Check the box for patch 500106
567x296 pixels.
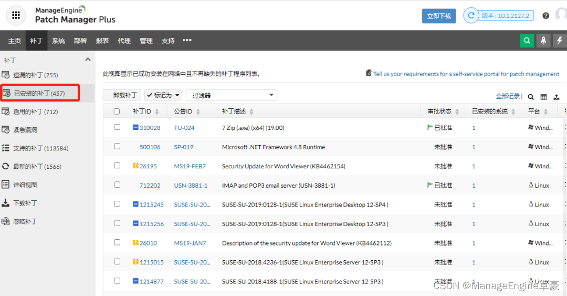click(117, 146)
